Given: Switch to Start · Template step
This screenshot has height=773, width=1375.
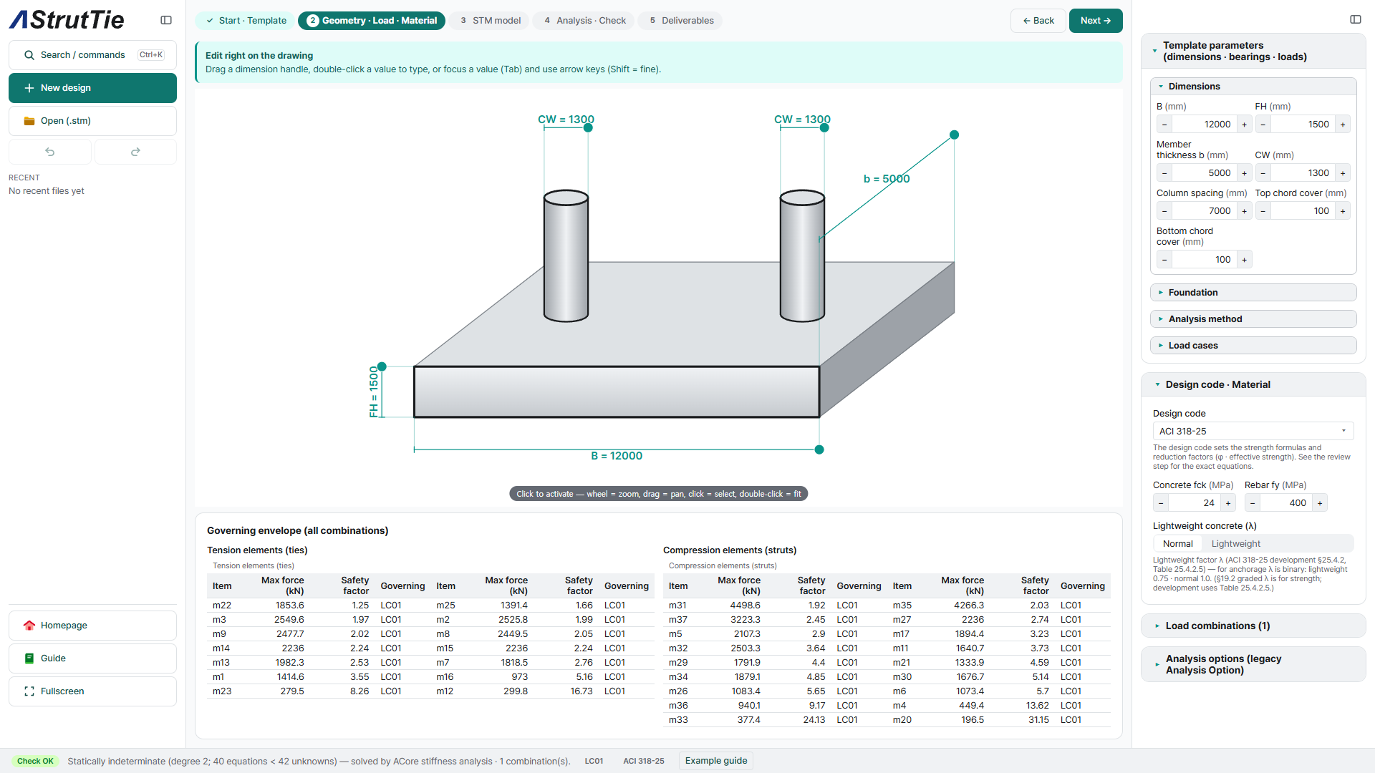Looking at the screenshot, I should [x=246, y=21].
